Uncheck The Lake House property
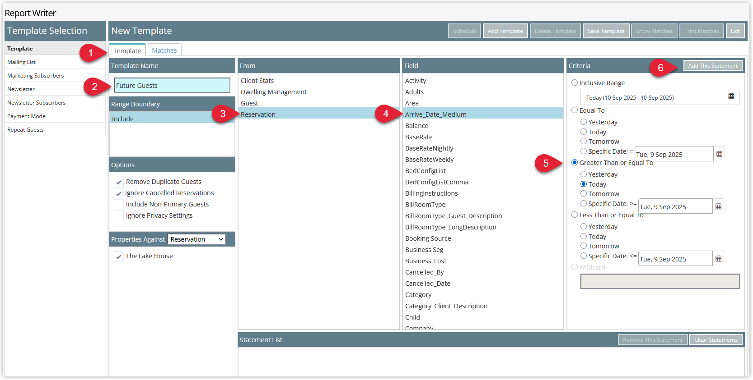 [x=119, y=256]
